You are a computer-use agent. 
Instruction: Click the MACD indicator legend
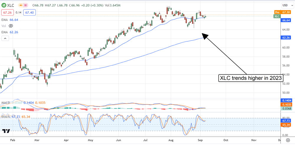pyautogui.click(x=23, y=103)
